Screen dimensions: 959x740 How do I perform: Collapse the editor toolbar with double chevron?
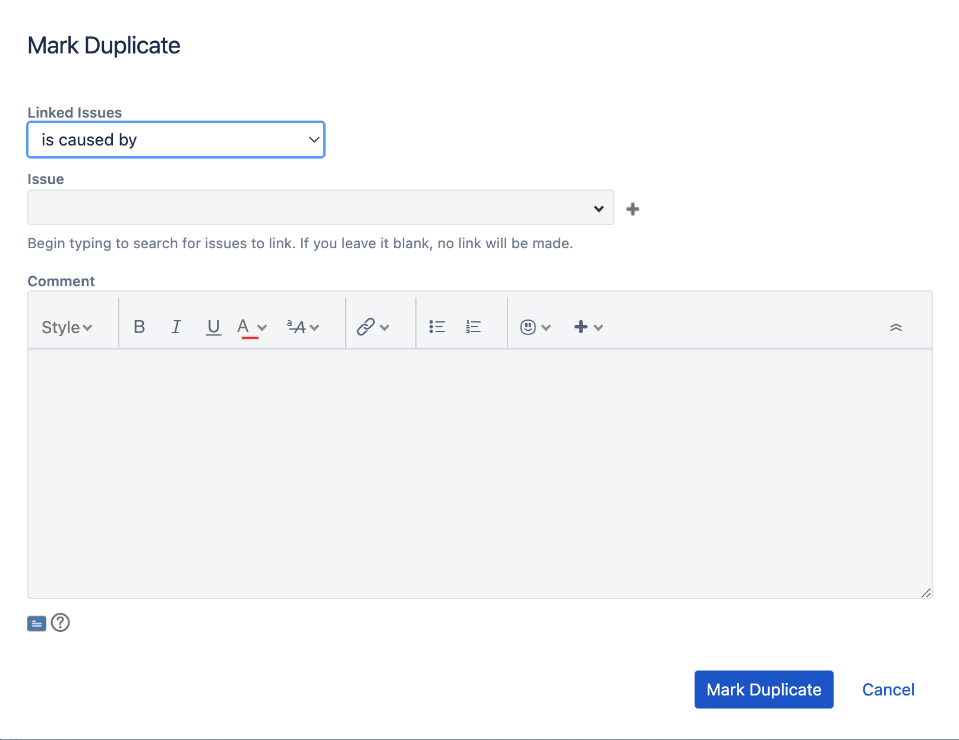pyautogui.click(x=896, y=327)
